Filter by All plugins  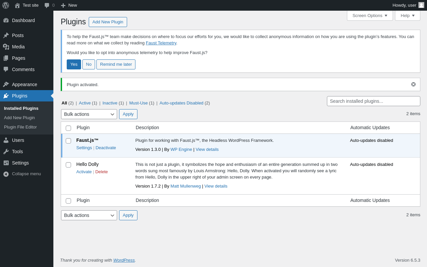pos(67,103)
